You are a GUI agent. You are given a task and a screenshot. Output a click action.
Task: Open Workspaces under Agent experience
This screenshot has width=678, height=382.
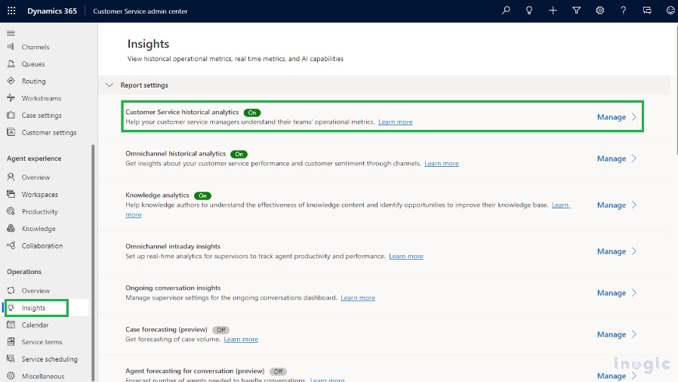point(39,195)
